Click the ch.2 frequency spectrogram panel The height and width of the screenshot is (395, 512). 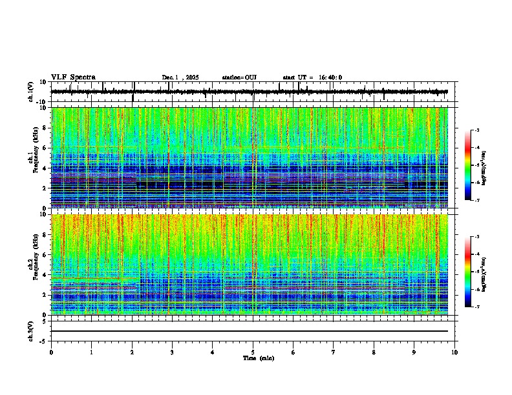point(250,265)
